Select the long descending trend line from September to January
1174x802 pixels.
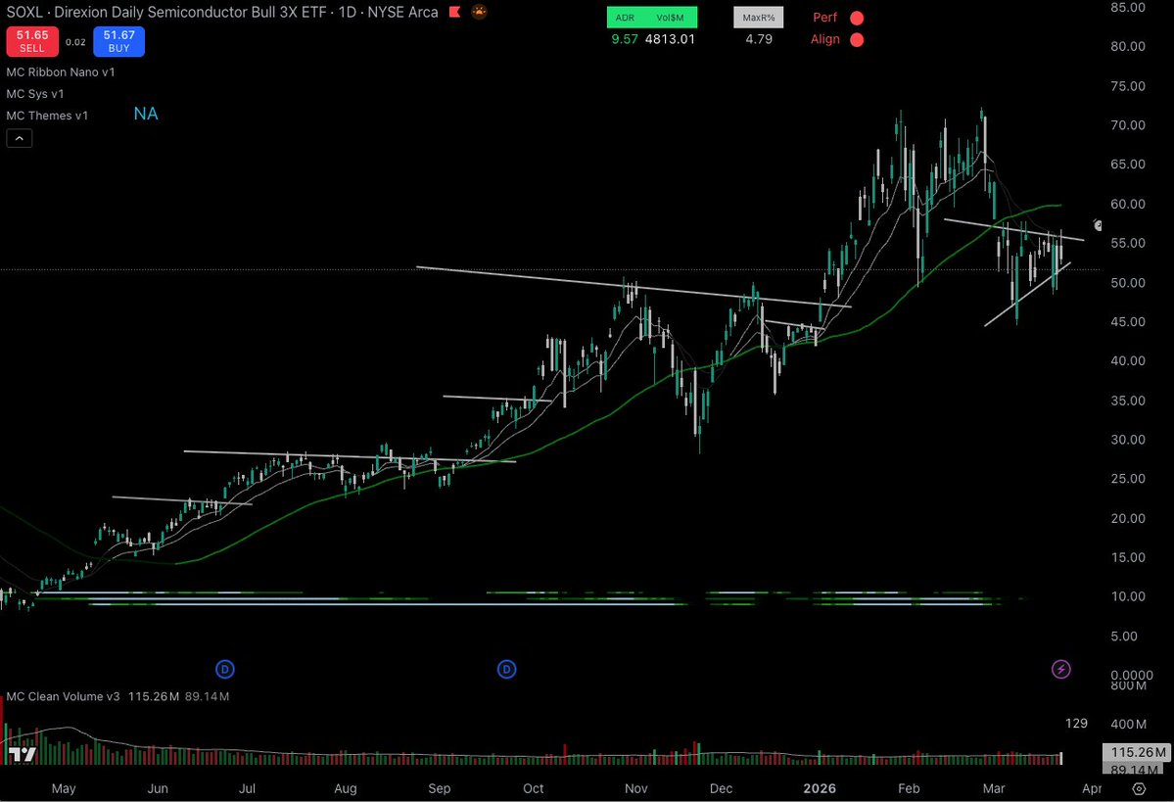pos(634,286)
